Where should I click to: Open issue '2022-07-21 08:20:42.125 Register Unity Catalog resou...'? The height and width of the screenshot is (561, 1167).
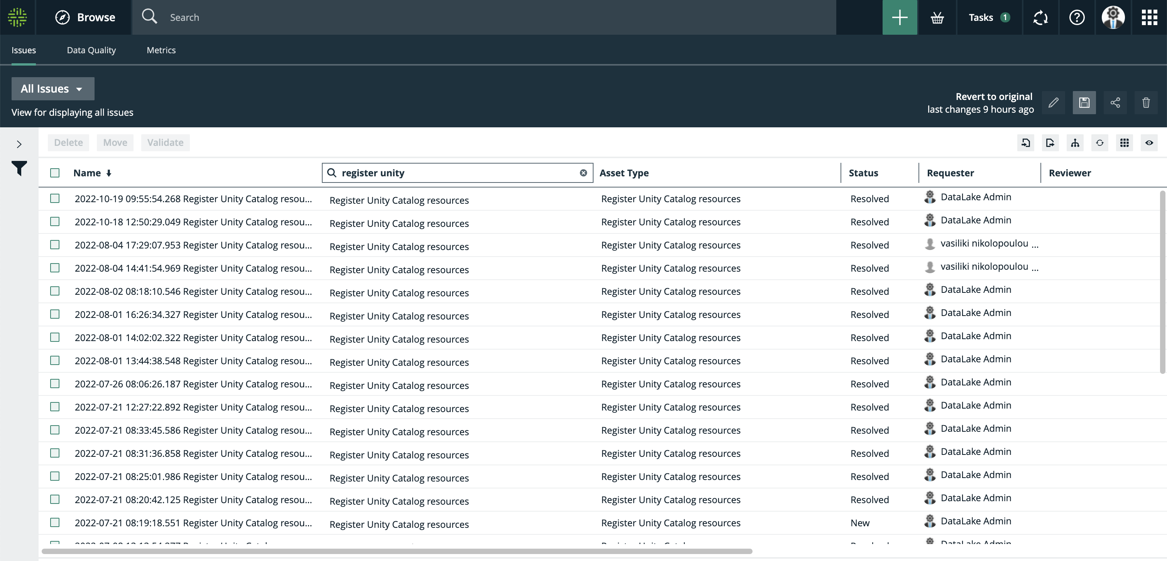[193, 499]
